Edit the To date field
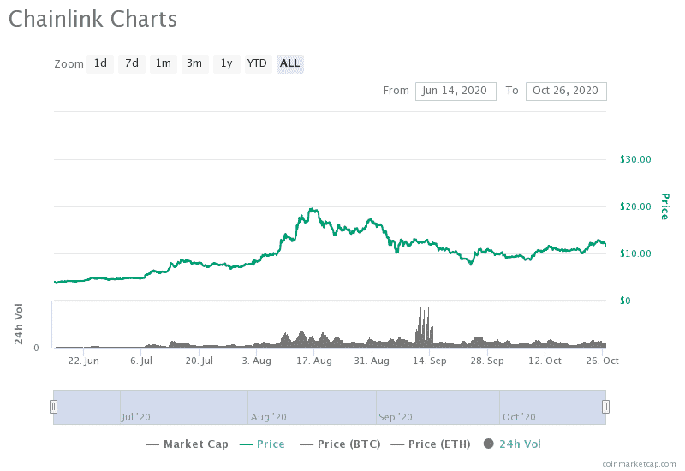The image size is (685, 471). (566, 91)
